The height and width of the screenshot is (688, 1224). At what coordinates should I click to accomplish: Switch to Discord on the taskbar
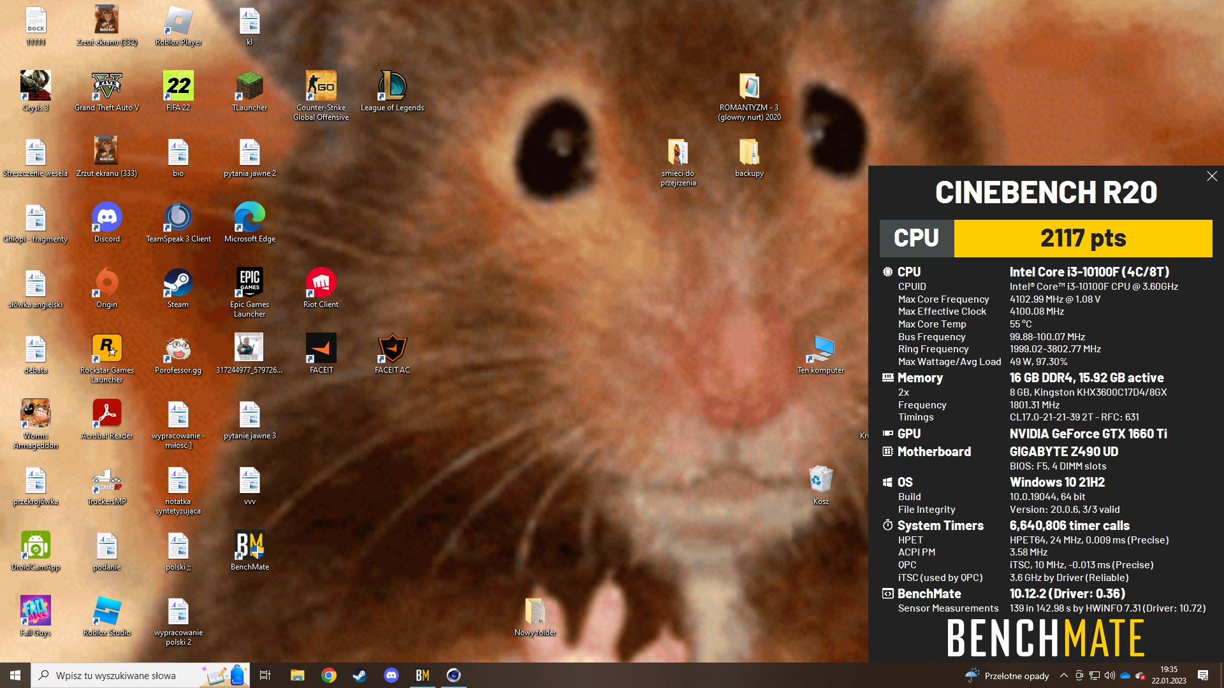tap(391, 675)
